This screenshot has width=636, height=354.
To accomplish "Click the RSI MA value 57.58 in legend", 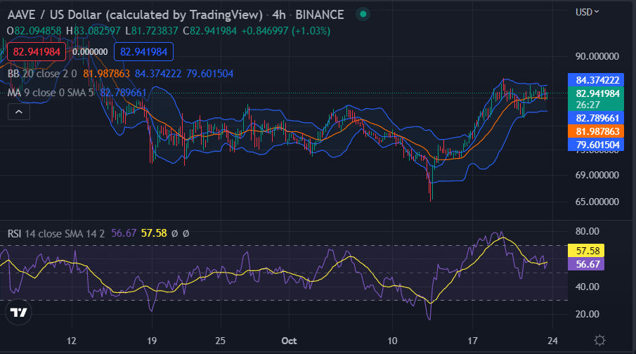I will (x=154, y=234).
